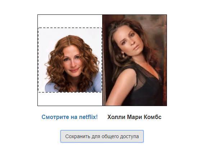Click the bottom edge of dashed crop frame
This screenshot has height=145, width=199.
click(70, 92)
